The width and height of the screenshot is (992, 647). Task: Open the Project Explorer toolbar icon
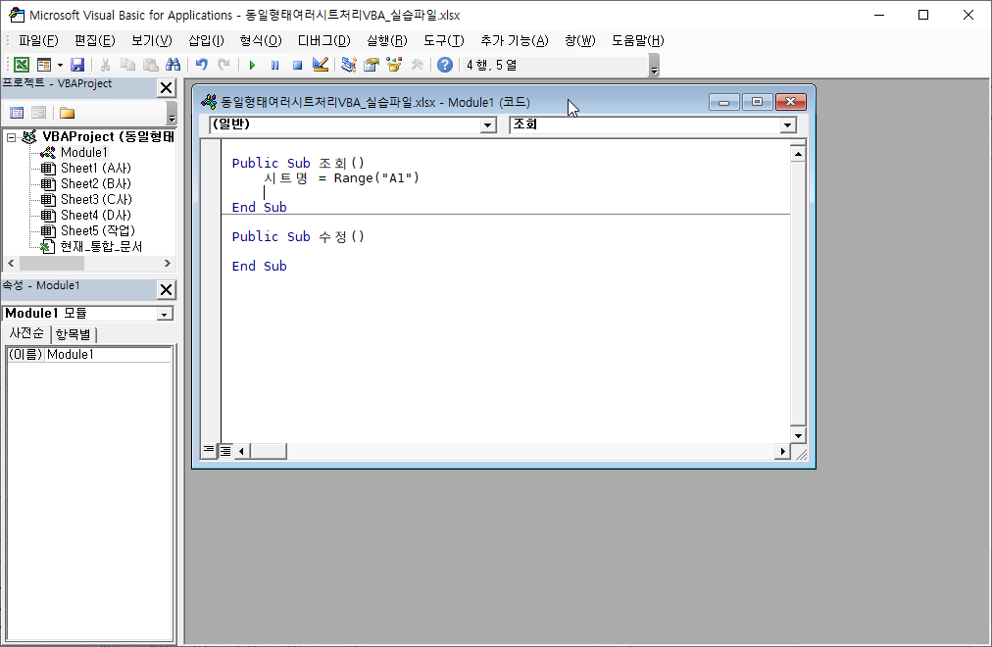tap(349, 65)
